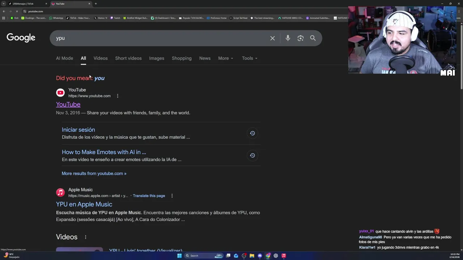Start voice search with the microphone icon
Image resolution: width=463 pixels, height=260 pixels.
coord(288,38)
